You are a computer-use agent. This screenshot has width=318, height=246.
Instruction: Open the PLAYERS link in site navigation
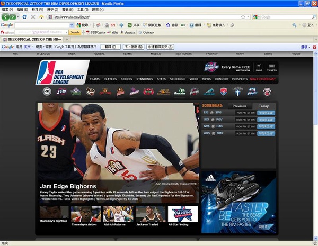[x=110, y=79]
